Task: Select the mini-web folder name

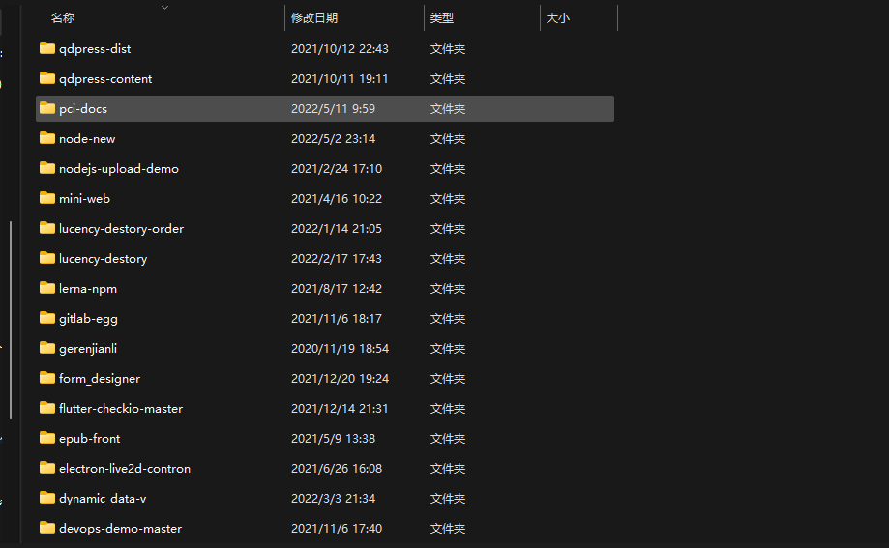Action: point(84,199)
